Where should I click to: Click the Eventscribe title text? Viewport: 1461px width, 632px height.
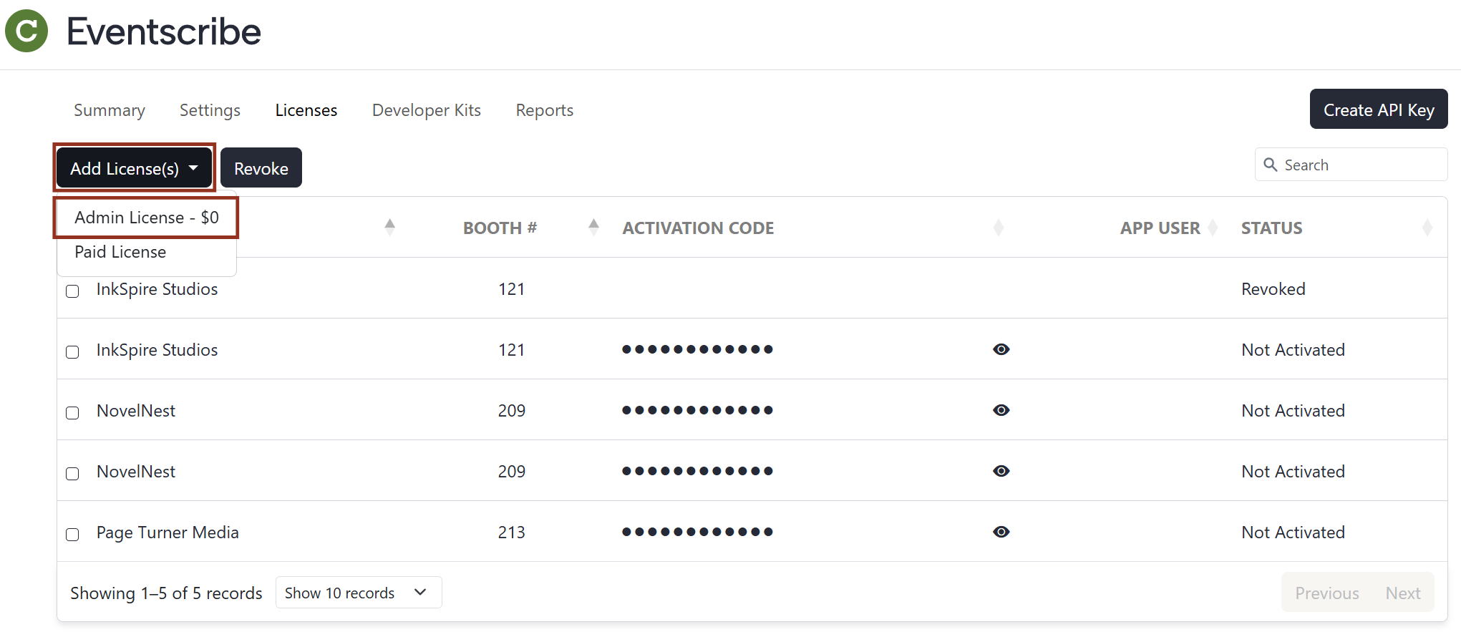[164, 31]
